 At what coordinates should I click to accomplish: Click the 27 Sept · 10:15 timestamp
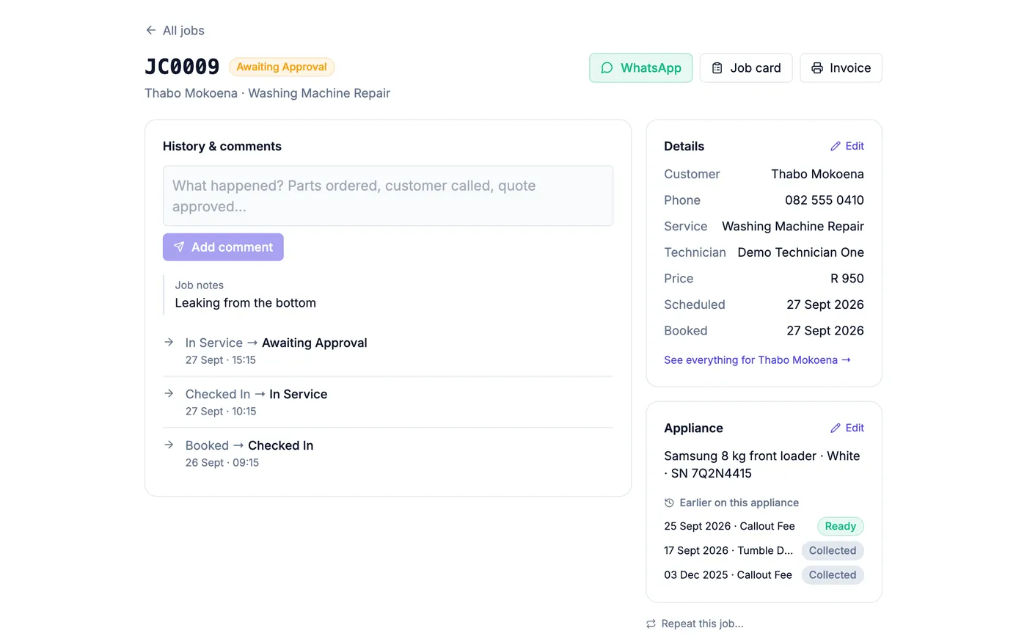tap(221, 412)
